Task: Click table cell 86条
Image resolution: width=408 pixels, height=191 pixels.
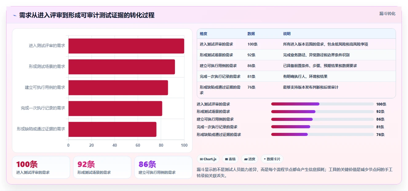Action: pos(252,66)
